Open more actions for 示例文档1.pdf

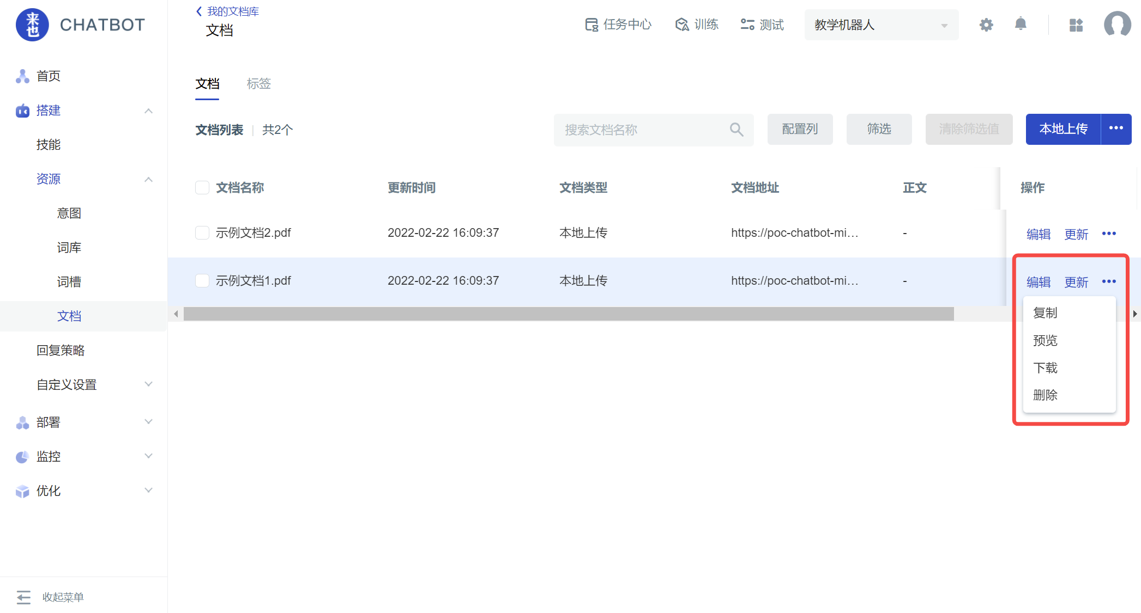tap(1109, 281)
